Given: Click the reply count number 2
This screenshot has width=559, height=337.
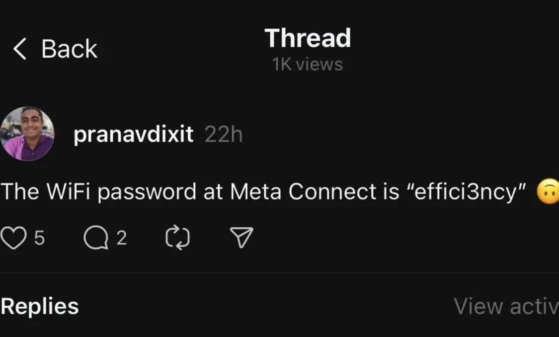Looking at the screenshot, I should pyautogui.click(x=122, y=238).
